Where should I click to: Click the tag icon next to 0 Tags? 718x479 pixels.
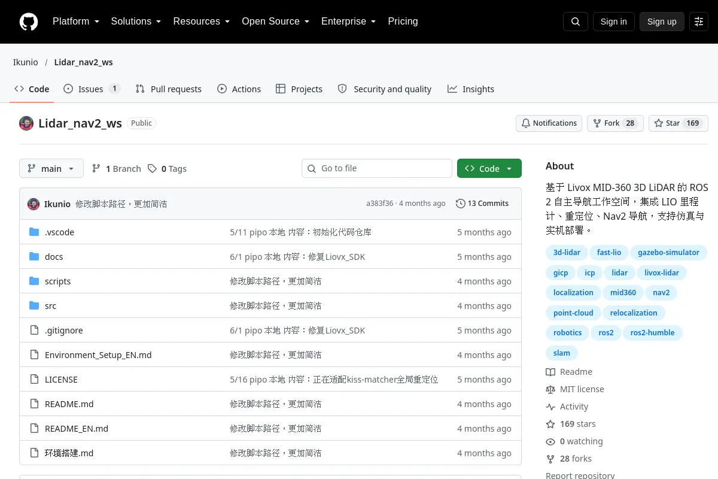pos(153,169)
